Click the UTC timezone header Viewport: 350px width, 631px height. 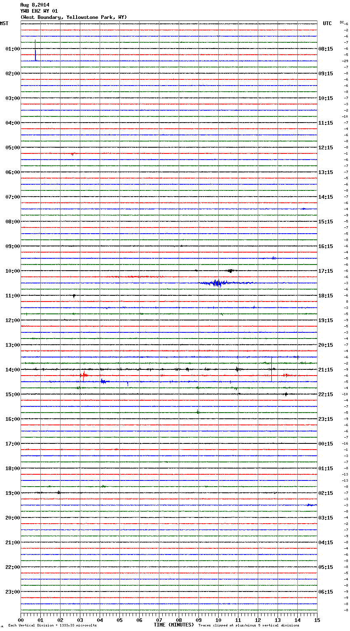click(x=327, y=23)
